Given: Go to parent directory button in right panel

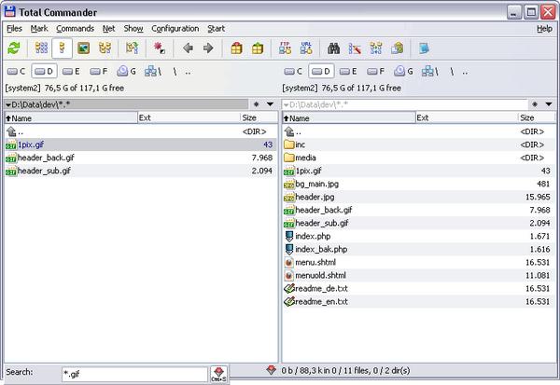Looking at the screenshot, I should tap(465, 72).
